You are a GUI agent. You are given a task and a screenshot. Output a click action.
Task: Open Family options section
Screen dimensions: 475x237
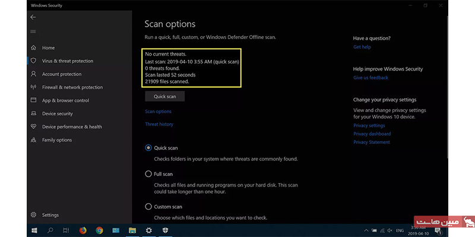(57, 140)
